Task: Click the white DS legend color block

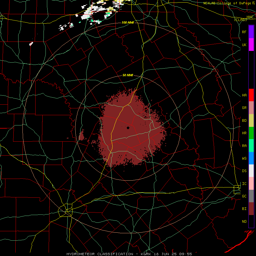Action: click(251, 171)
